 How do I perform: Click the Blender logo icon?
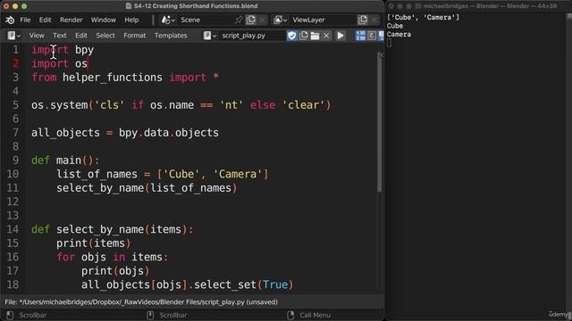point(10,20)
